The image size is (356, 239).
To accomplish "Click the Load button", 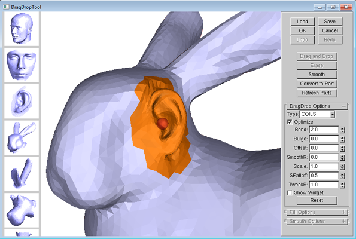I will click(302, 22).
